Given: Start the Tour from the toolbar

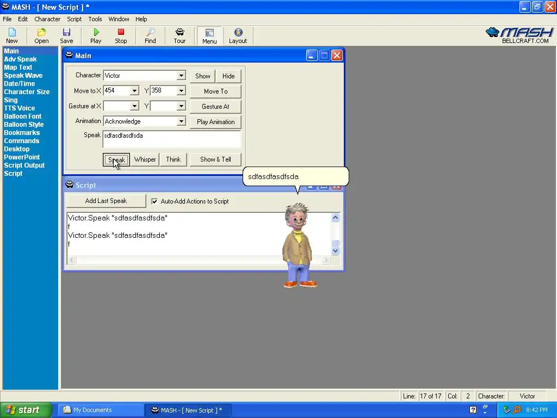Looking at the screenshot, I should [180, 36].
